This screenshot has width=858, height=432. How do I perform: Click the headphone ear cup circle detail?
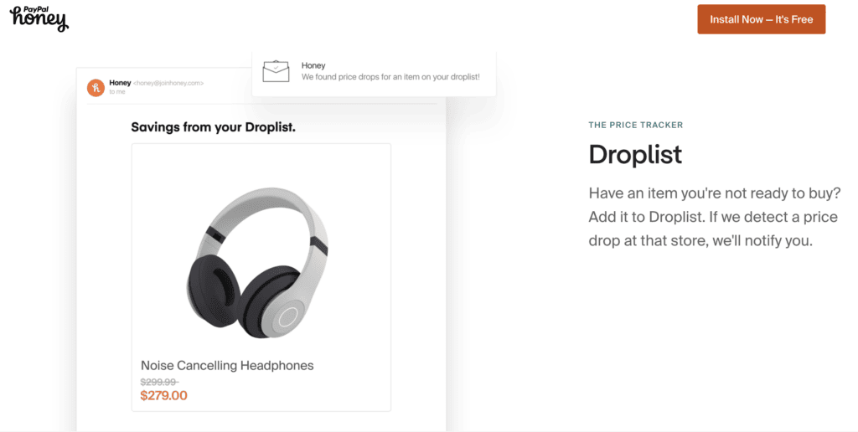click(287, 316)
